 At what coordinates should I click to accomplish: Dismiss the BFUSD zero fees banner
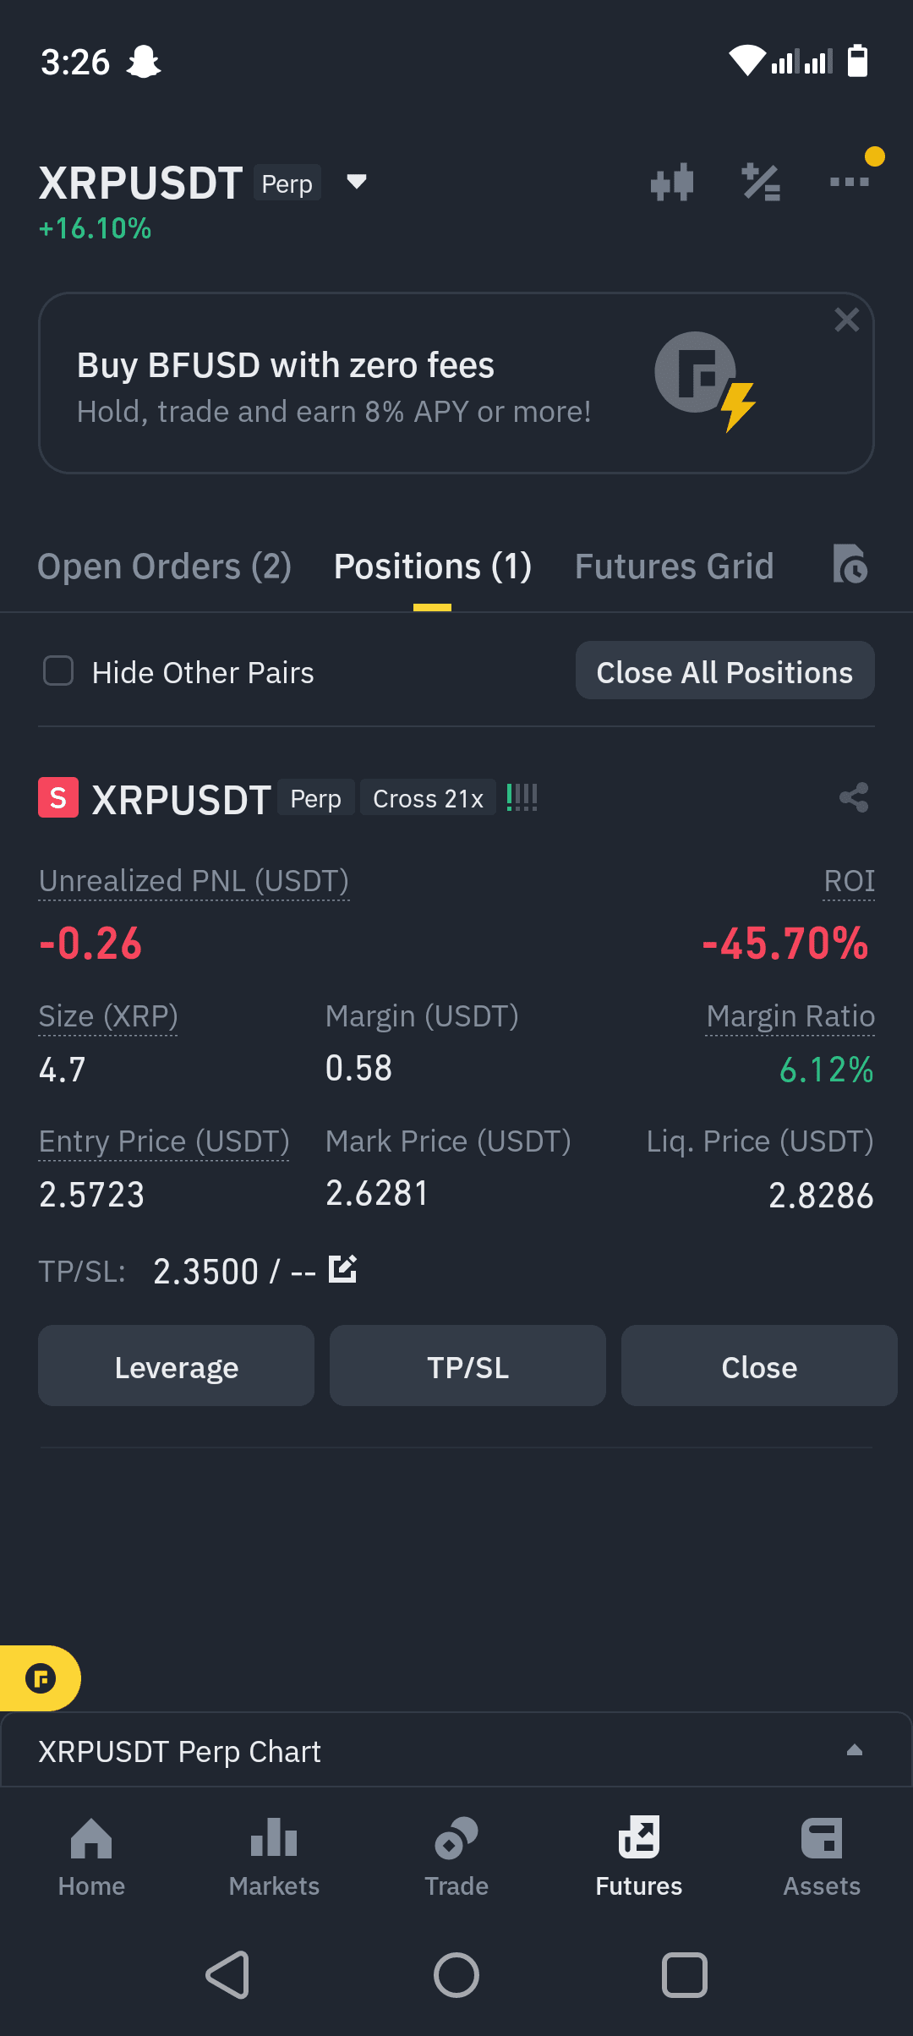click(x=846, y=320)
